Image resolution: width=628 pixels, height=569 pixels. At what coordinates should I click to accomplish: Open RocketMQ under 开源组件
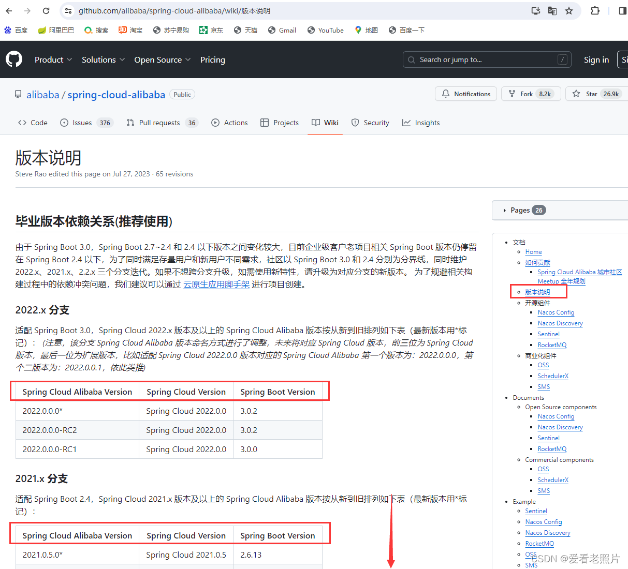(x=552, y=345)
